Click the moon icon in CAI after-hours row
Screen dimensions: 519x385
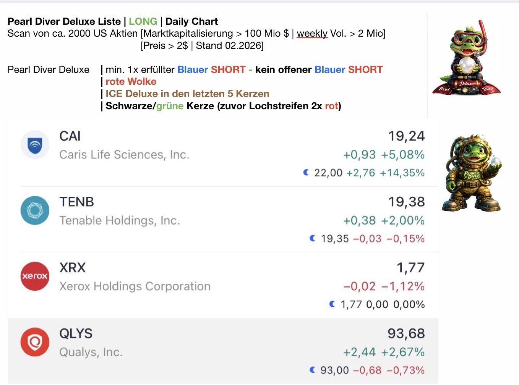click(x=306, y=173)
